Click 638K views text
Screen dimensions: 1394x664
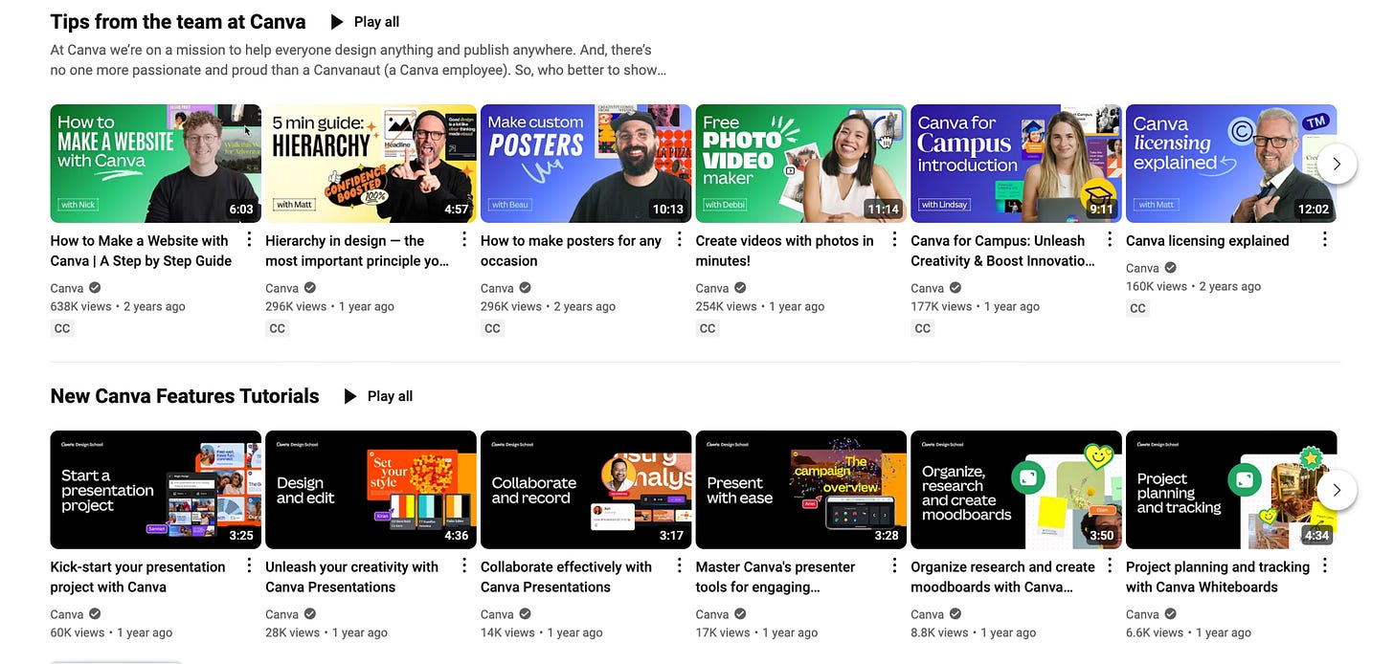[x=81, y=306]
